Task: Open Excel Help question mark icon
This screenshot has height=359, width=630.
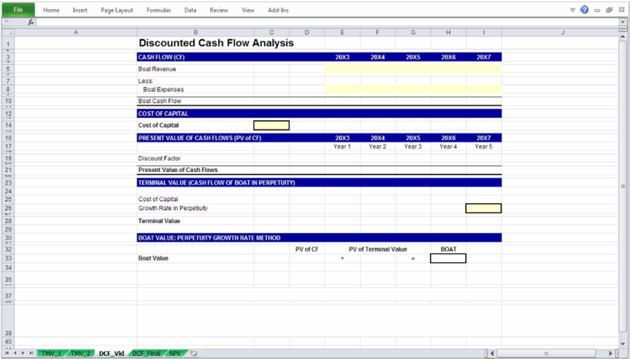Action: (585, 10)
